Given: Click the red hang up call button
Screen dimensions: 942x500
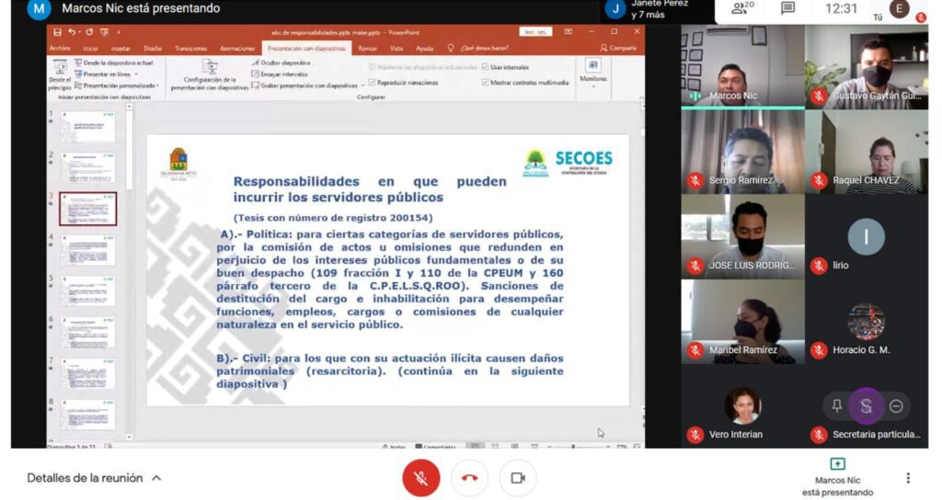Looking at the screenshot, I should click(469, 478).
